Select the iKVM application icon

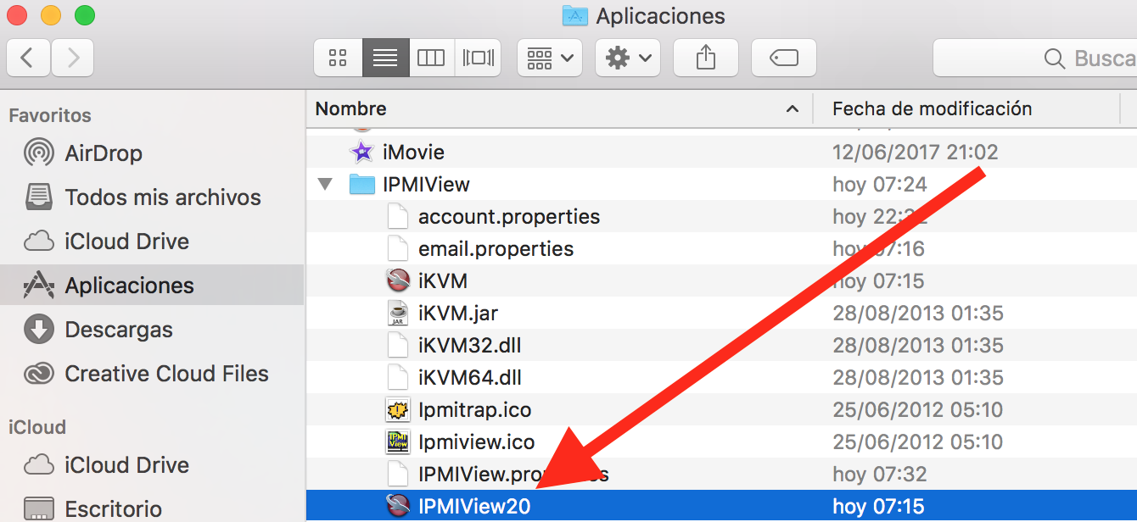pos(398,281)
